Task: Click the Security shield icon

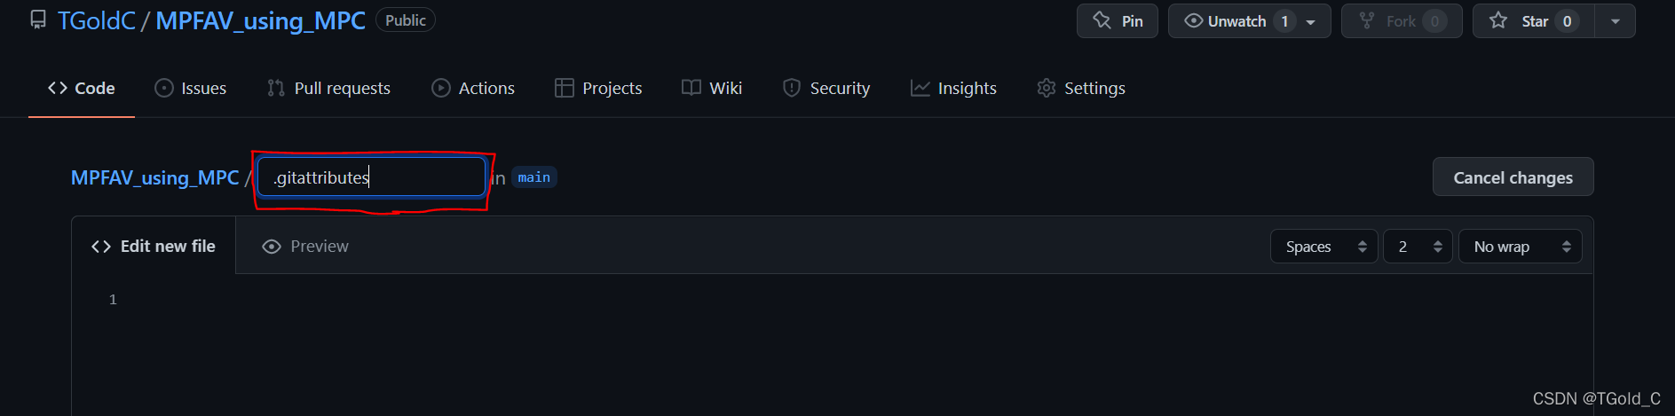Action: tap(792, 88)
